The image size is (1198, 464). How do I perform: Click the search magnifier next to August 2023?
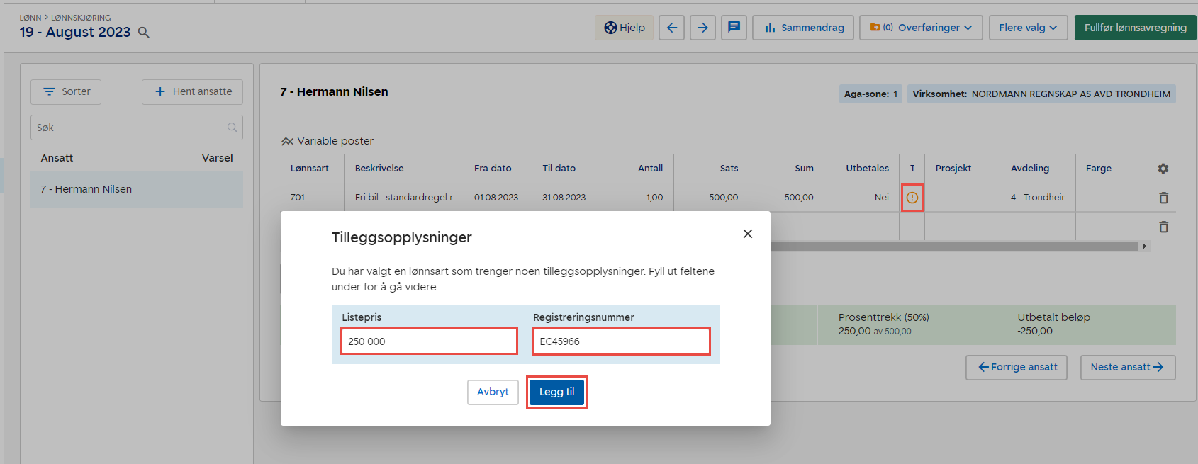point(143,33)
